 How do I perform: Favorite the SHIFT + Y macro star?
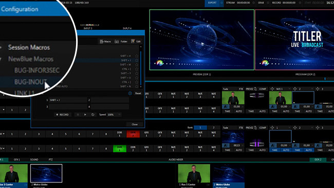coord(137,73)
